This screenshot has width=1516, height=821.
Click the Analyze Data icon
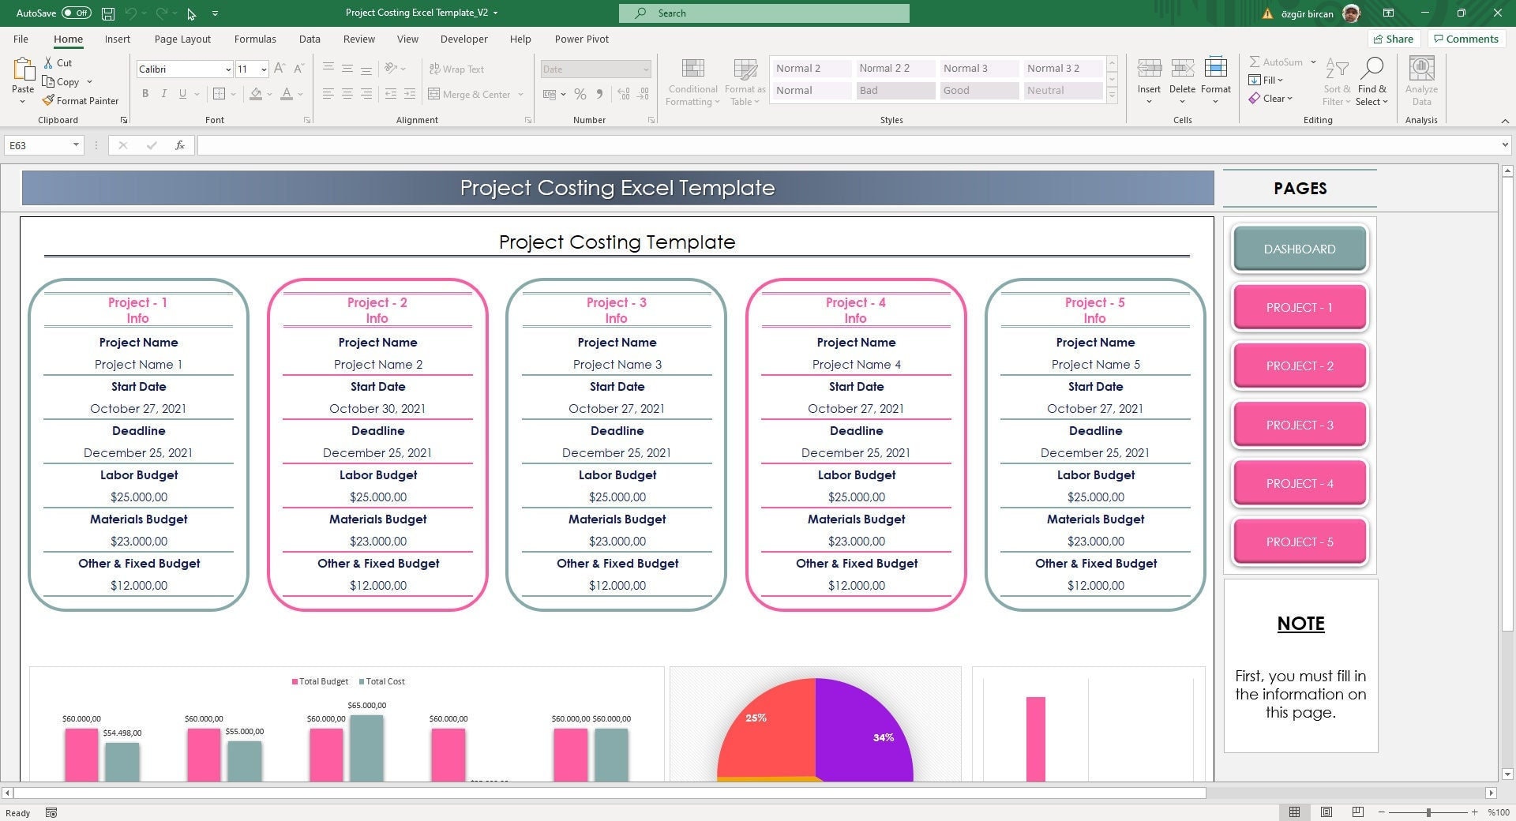click(1421, 69)
